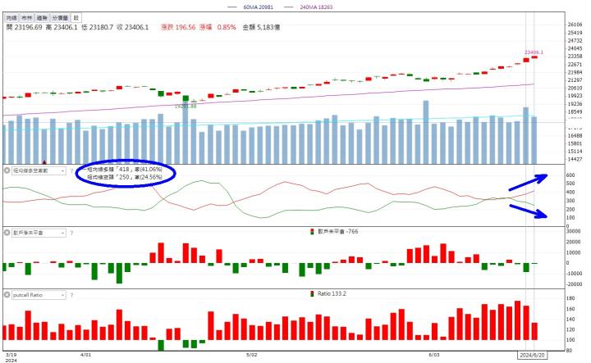Click the low price 23180.7 value

pyautogui.click(x=101, y=28)
